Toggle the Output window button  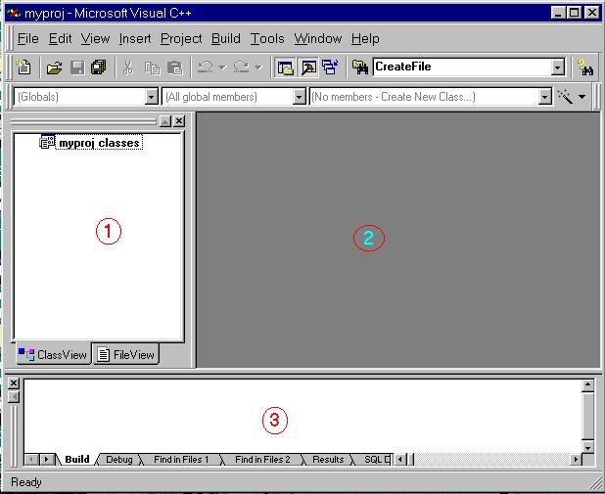coord(308,67)
